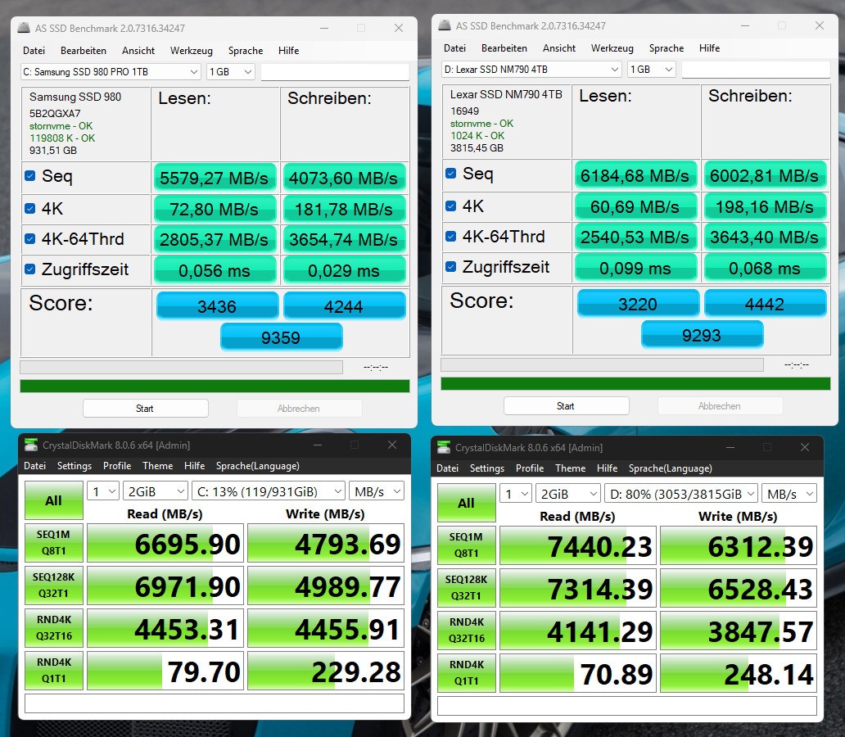This screenshot has height=737, width=845.
Task: Run All tests in C: CrystalDiskMark window
Action: tap(54, 500)
